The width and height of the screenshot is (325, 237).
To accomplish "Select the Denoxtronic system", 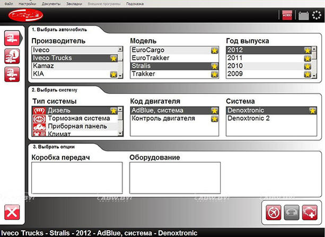I will click(271, 110).
